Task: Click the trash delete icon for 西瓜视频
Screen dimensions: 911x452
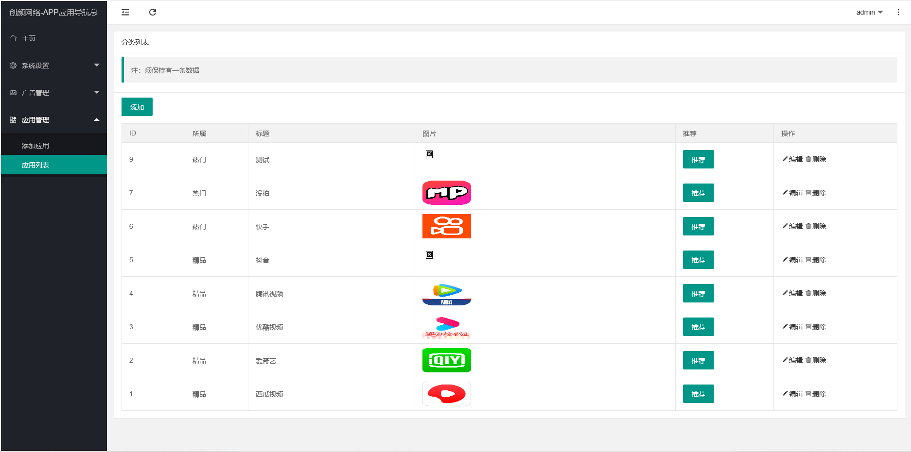Action: (x=808, y=394)
